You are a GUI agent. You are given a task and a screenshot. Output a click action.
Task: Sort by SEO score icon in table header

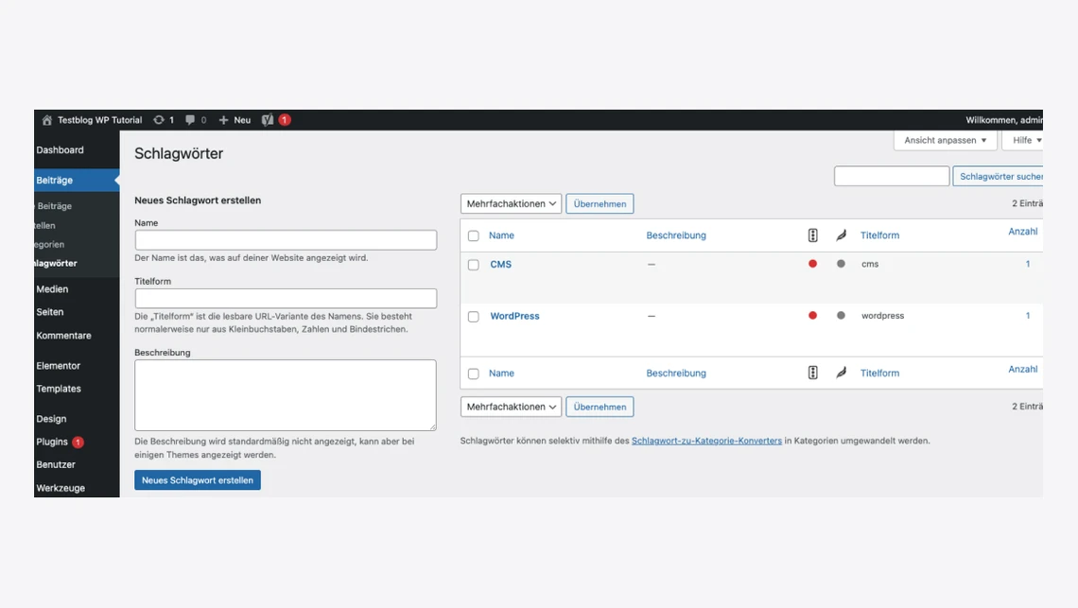point(812,235)
